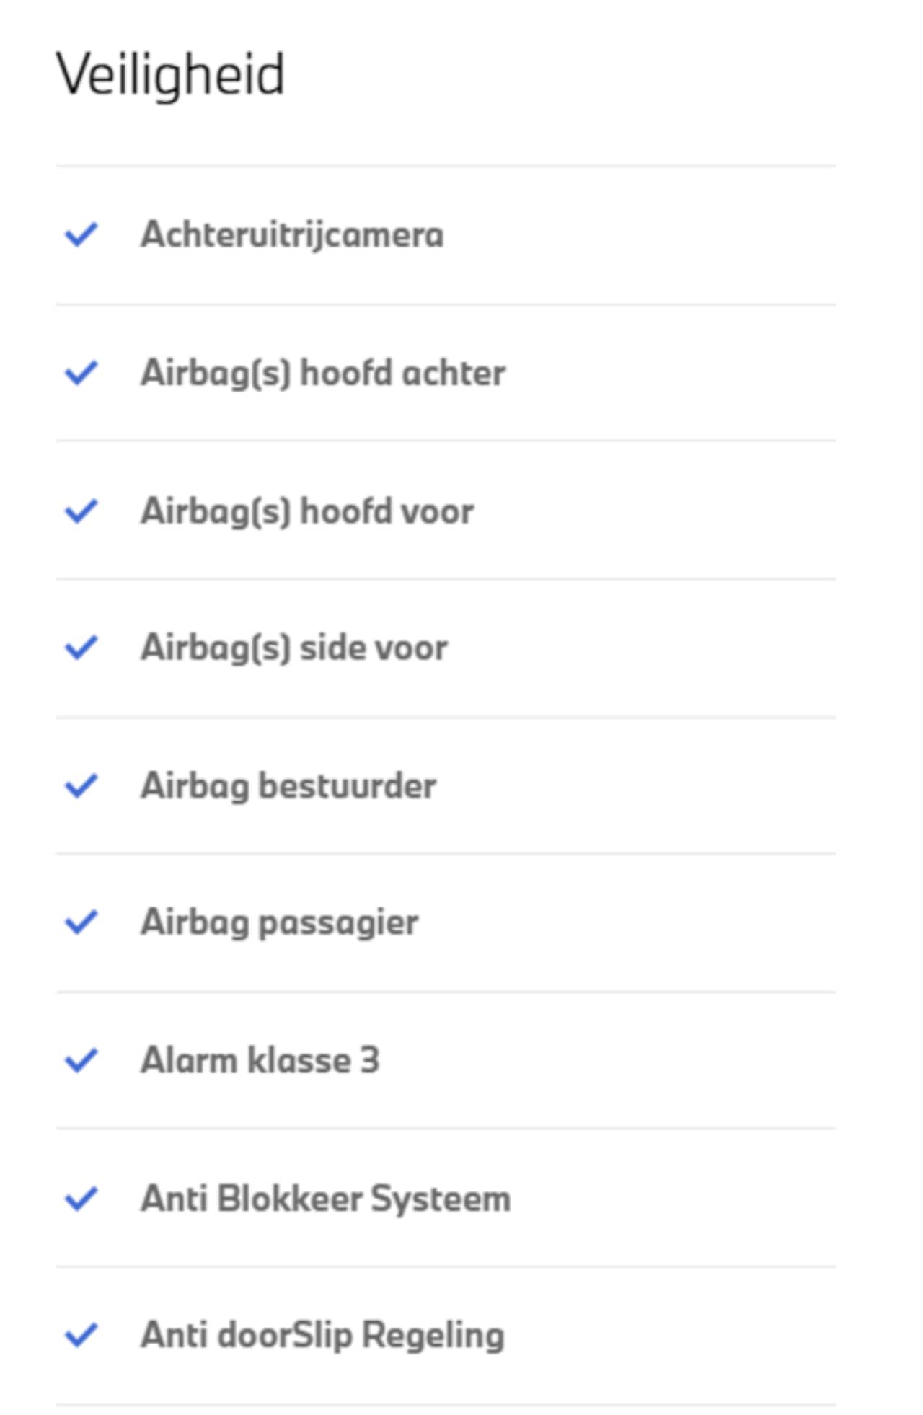Click on Airbag(s) hoofd voor text

pyautogui.click(x=307, y=511)
